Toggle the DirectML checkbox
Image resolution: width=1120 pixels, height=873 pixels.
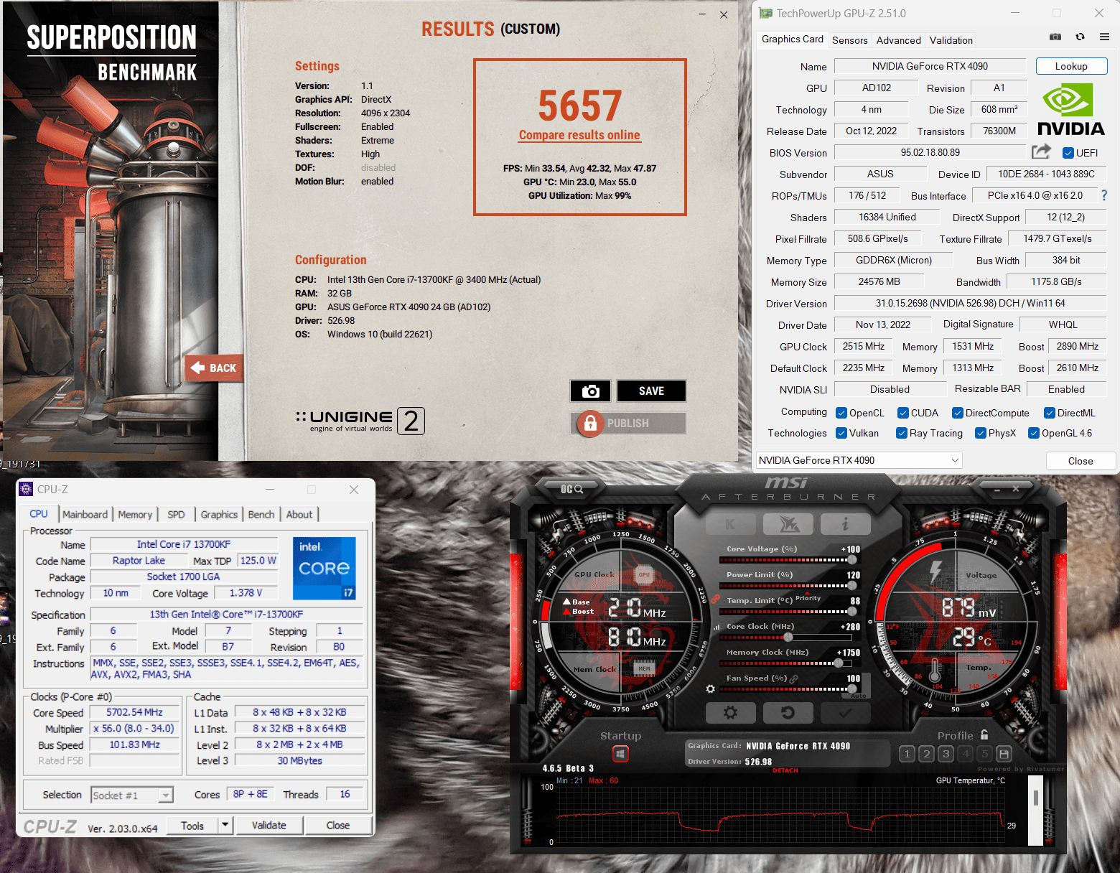tap(1049, 412)
